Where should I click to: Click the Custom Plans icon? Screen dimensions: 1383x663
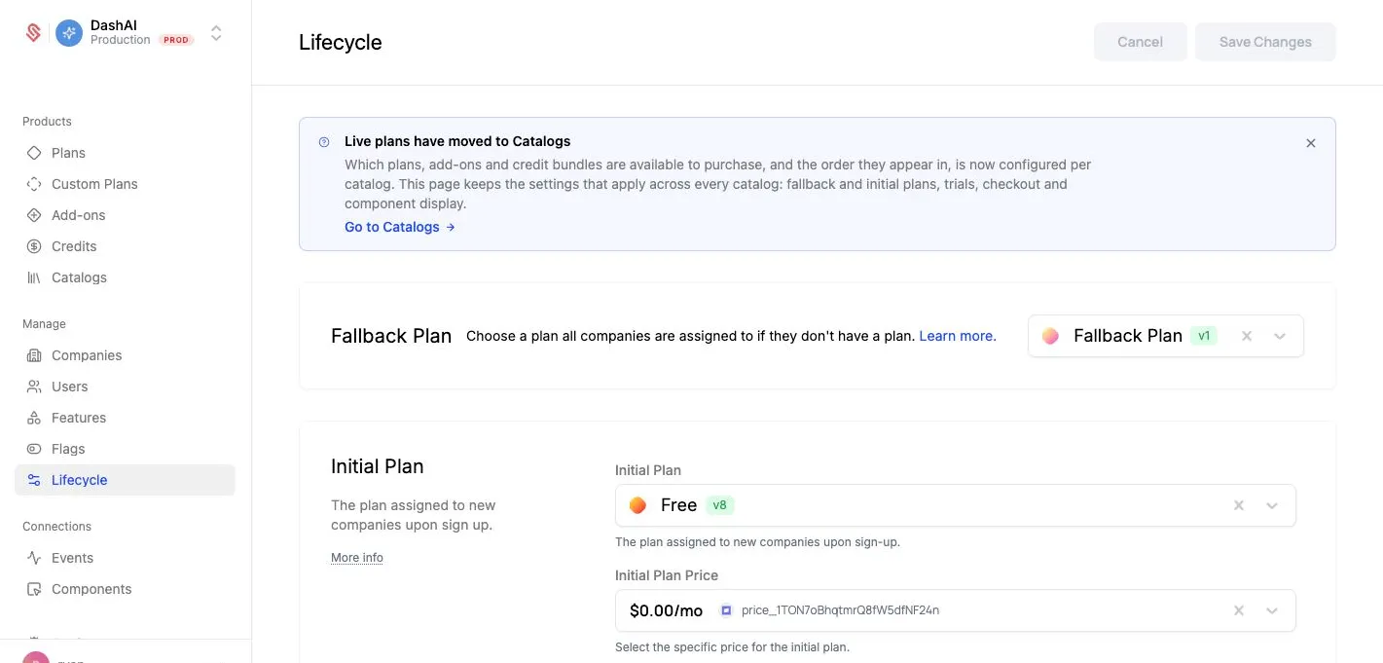pos(34,184)
